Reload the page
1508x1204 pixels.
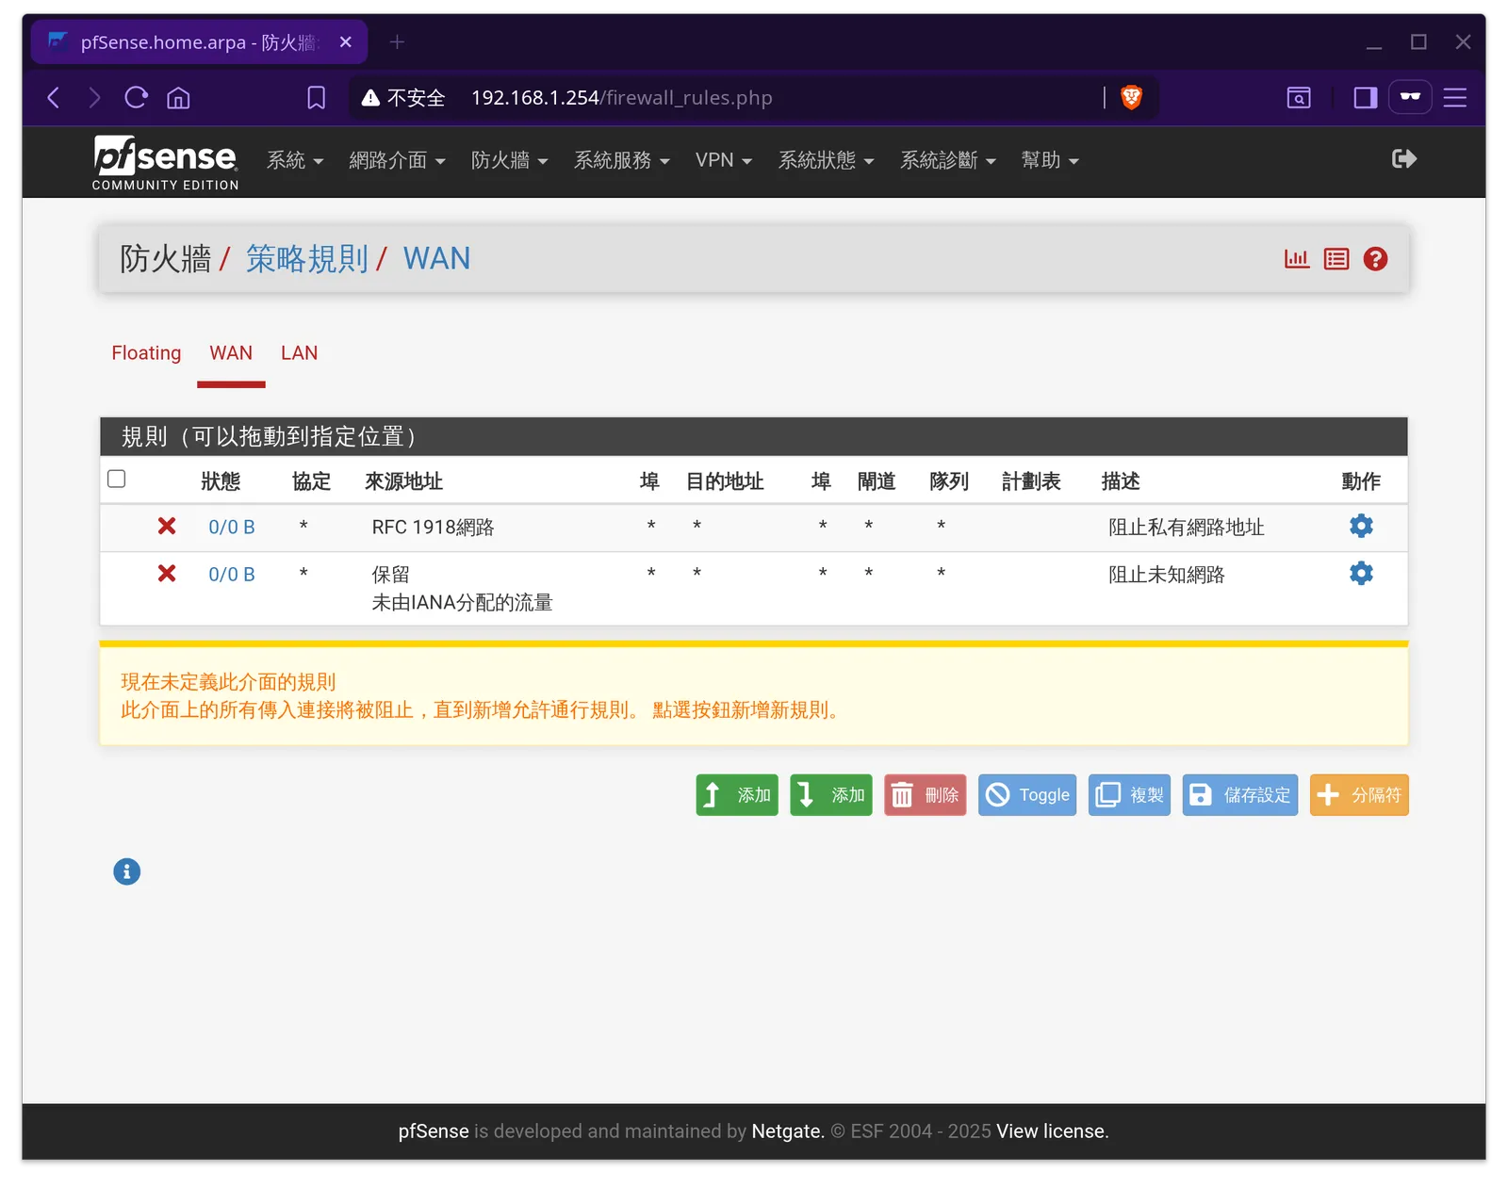[x=137, y=98]
